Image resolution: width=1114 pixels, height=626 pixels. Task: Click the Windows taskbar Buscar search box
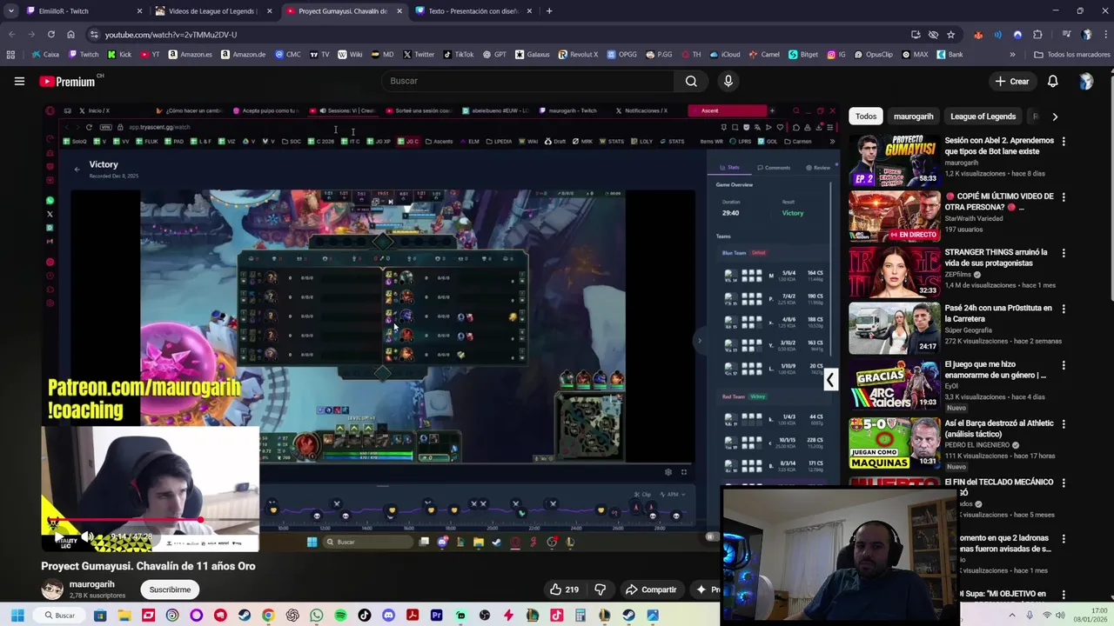[x=59, y=616]
